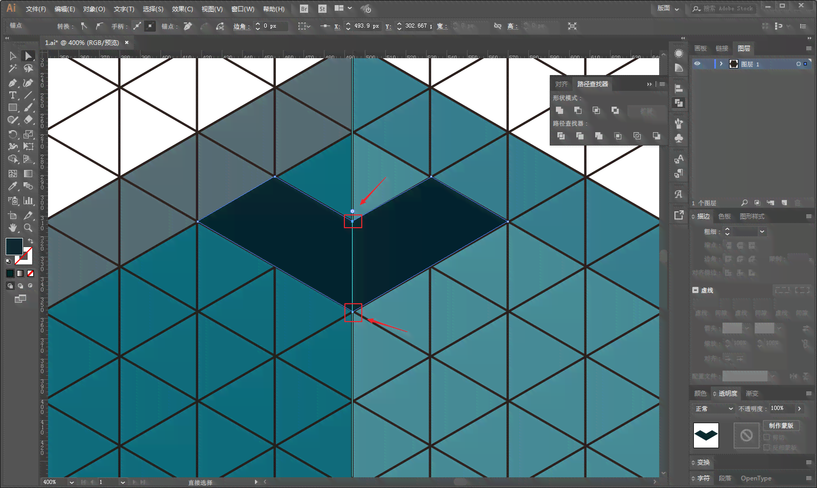
Task: Open the artboard number dropdown
Action: (x=123, y=482)
